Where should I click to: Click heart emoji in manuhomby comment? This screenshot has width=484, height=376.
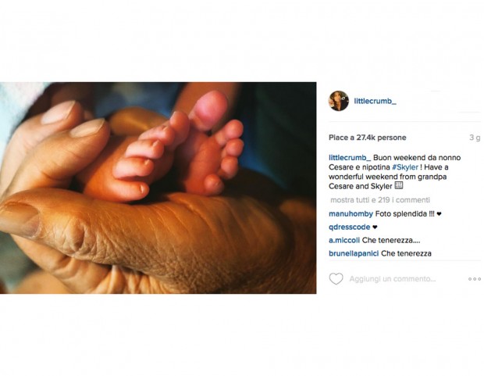[440, 213]
